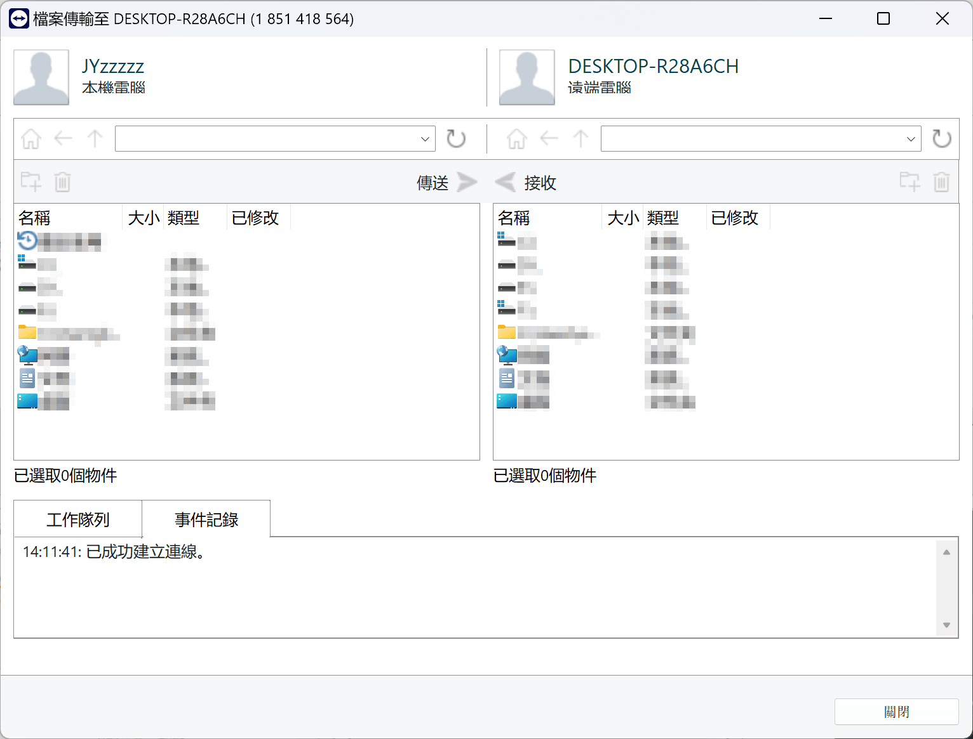Click the JYzzzzz user avatar
The height and width of the screenshot is (739, 973).
[41, 77]
